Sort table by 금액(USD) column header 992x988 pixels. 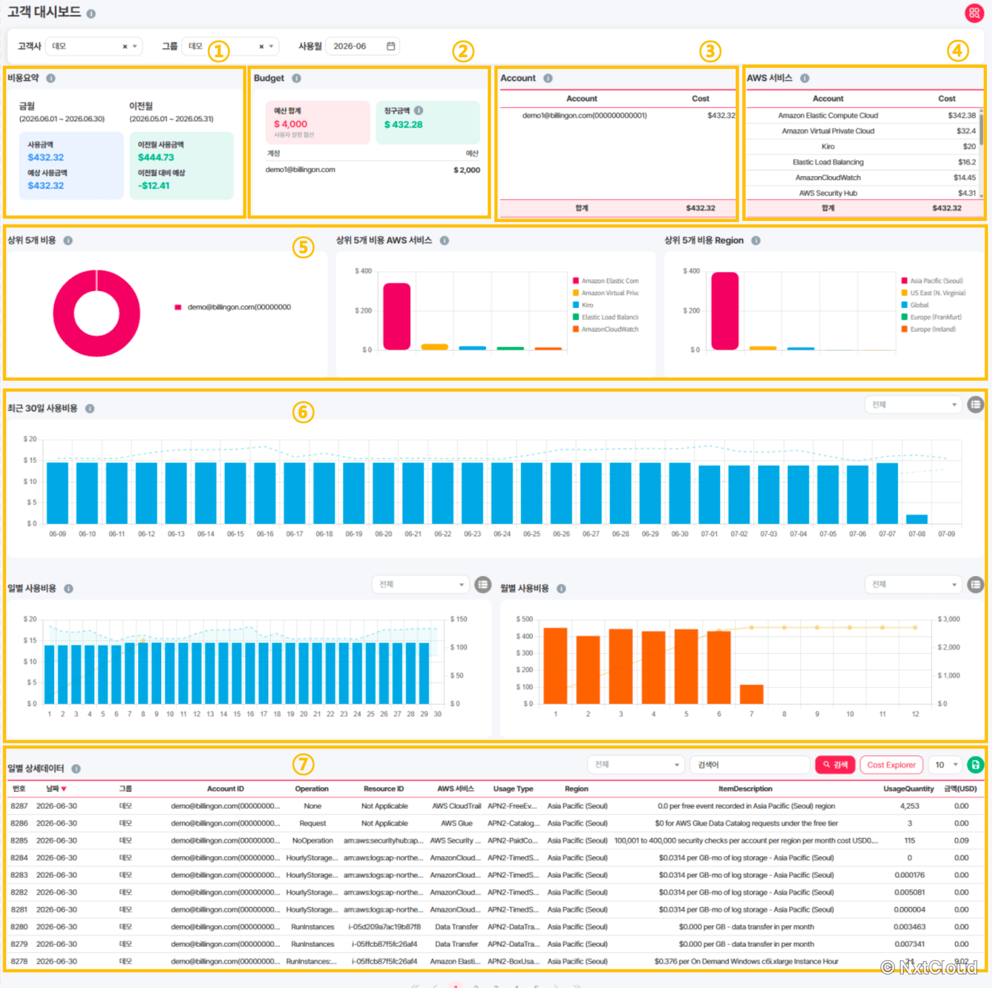point(960,788)
